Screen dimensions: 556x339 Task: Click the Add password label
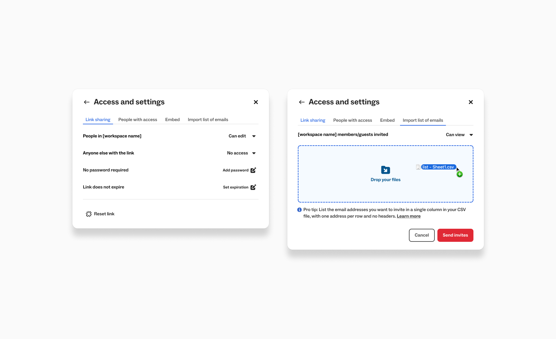[x=236, y=170]
